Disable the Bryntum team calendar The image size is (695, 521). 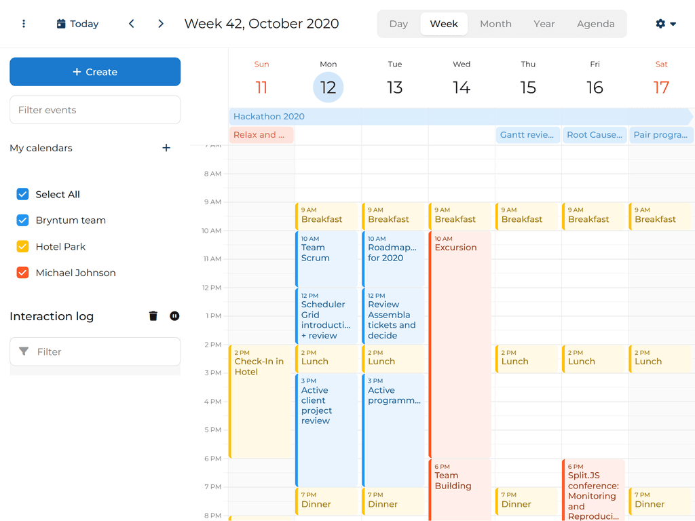click(22, 220)
